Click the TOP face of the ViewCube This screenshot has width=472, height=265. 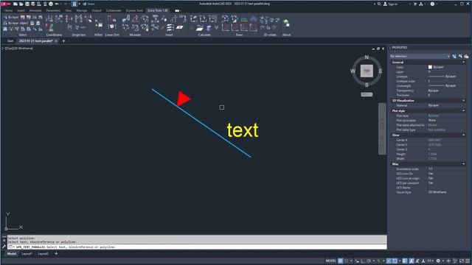coord(367,71)
